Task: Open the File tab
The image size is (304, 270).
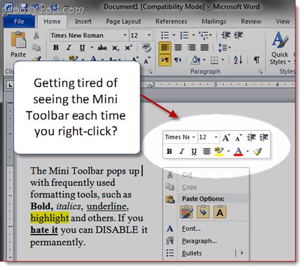Action: 19,21
